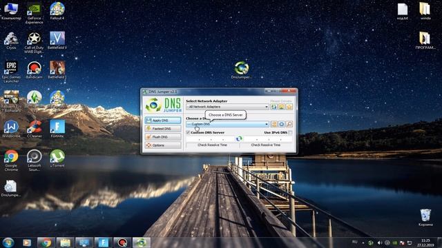The image size is (442, 248).
Task: Click the Bandicam taskbar button
Action: (x=122, y=242)
